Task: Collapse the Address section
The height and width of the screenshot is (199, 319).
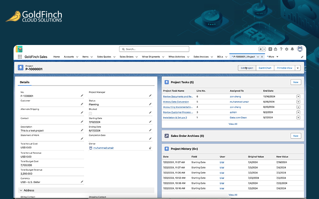Action: point(21,191)
